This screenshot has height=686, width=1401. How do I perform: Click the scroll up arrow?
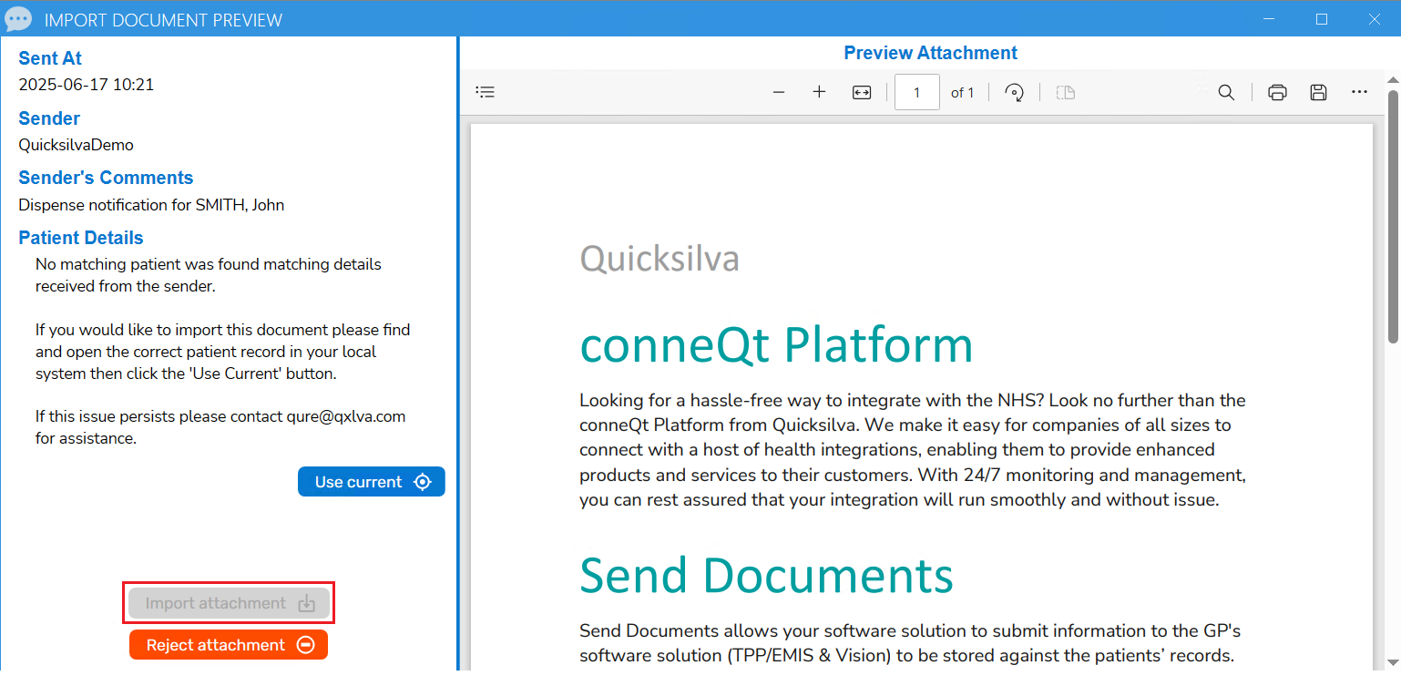coord(1393,80)
